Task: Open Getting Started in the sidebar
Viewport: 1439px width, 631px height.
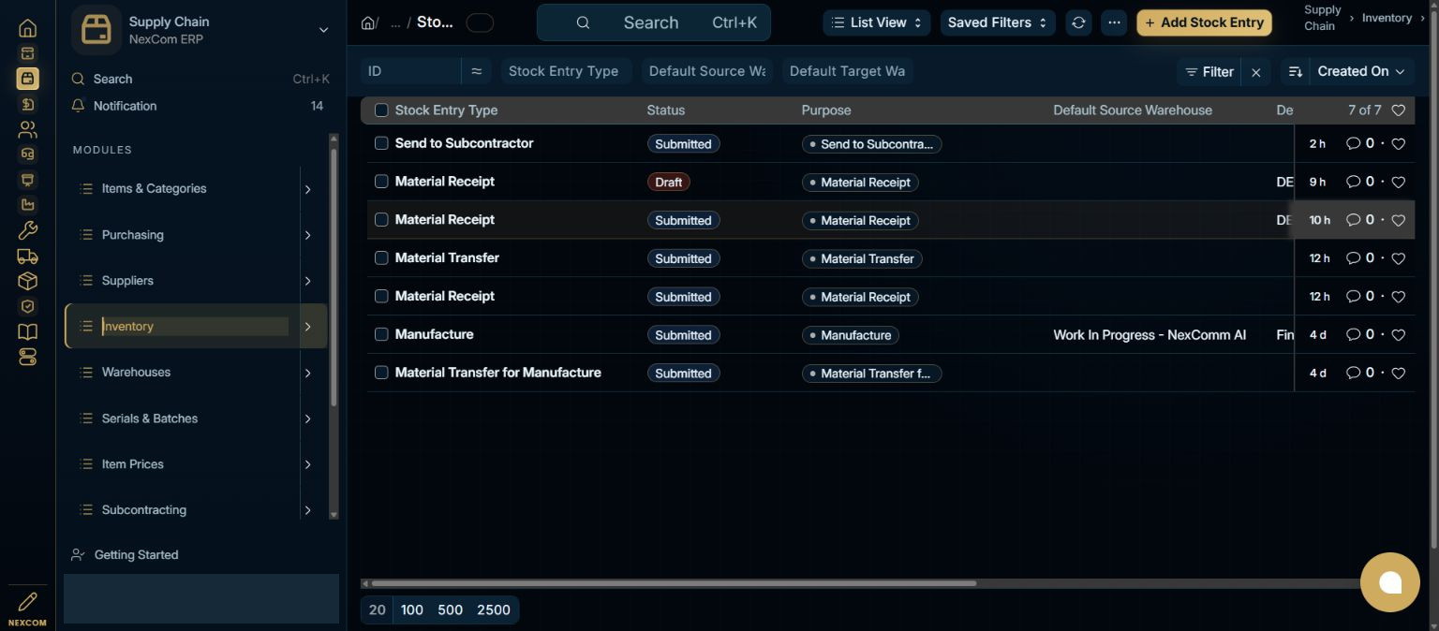Action: [x=136, y=554]
